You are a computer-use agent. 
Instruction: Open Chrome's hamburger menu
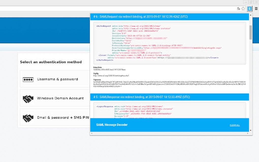tap(256, 8)
